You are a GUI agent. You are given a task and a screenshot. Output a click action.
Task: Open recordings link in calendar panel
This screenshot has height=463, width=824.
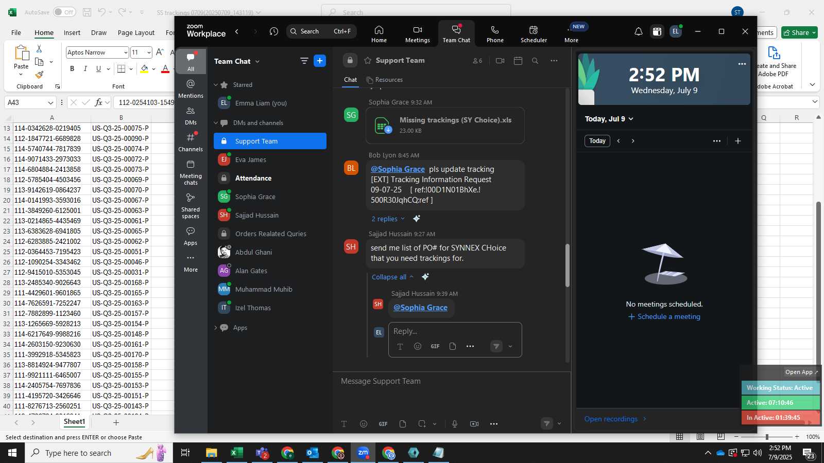point(615,419)
